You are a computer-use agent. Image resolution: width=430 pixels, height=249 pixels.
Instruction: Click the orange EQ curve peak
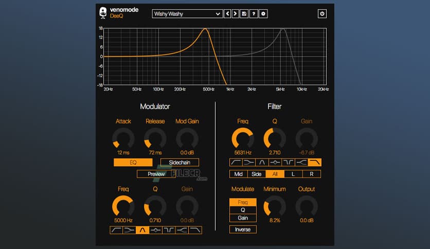[x=205, y=28]
